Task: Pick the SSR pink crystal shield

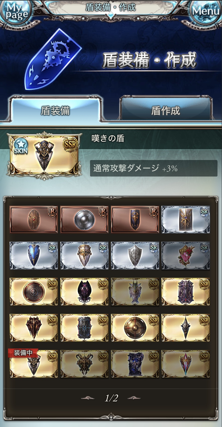Action: point(186,364)
